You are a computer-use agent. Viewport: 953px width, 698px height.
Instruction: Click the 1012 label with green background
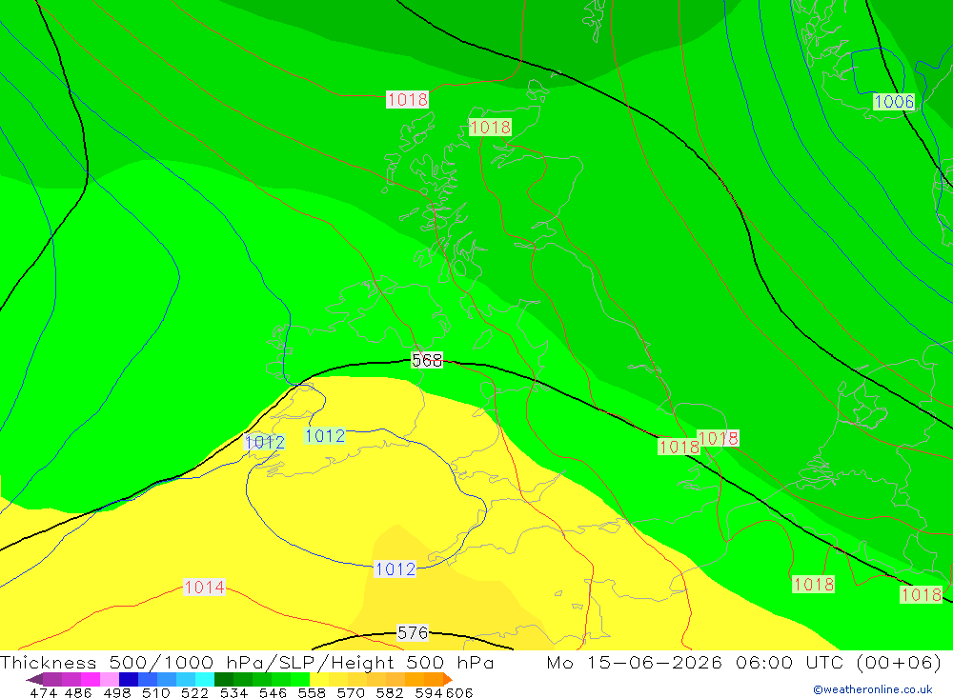[325, 436]
